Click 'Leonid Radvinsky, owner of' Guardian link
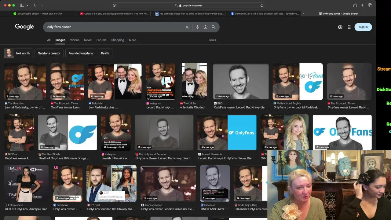 click(25, 108)
